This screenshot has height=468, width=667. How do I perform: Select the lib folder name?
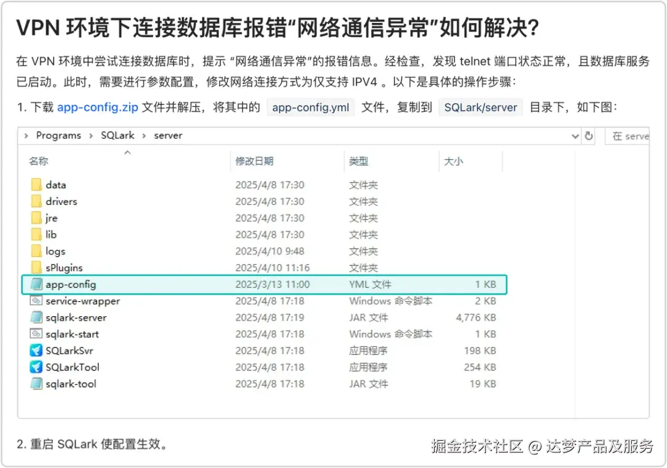[51, 235]
